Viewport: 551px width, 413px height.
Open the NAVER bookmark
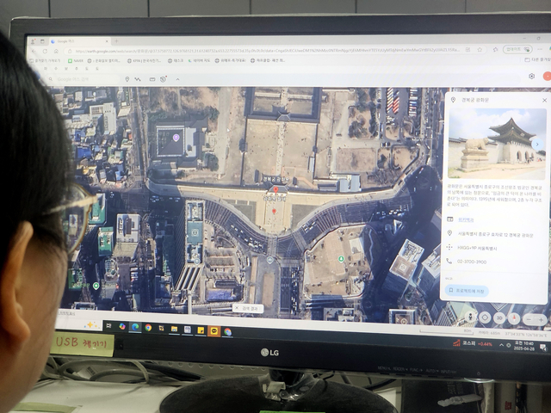pos(76,61)
